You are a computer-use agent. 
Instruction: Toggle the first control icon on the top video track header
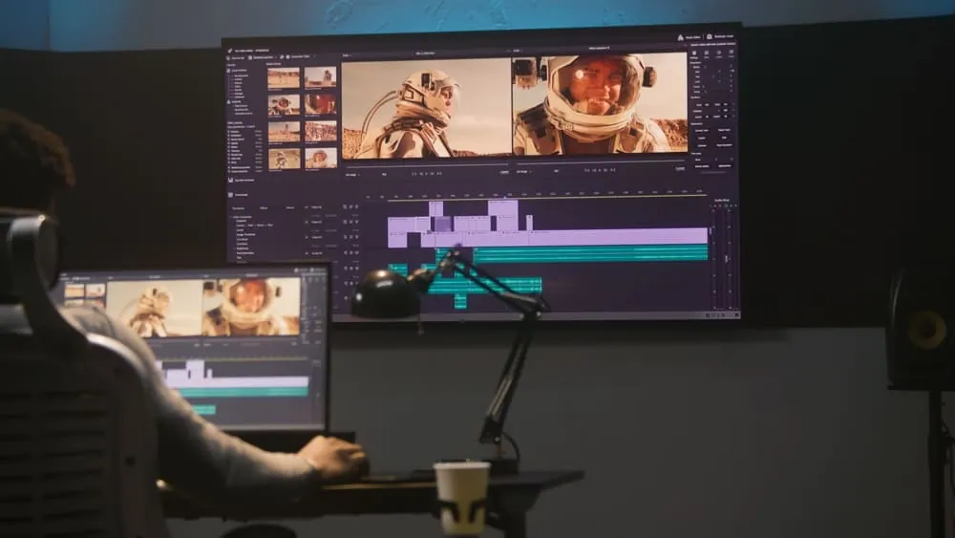(x=345, y=206)
